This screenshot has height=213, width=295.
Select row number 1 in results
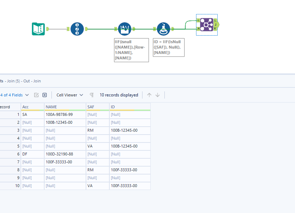[x=10, y=114]
